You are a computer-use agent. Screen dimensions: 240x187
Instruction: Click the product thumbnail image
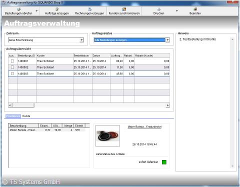(107, 136)
